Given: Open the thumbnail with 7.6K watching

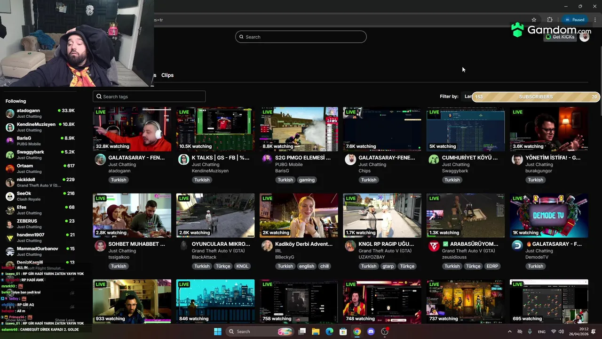Looking at the screenshot, I should pyautogui.click(x=382, y=129).
